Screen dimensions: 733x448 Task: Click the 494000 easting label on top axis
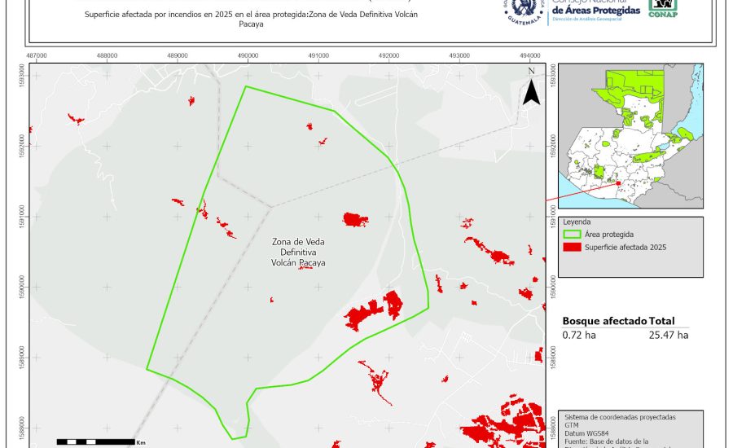pyautogui.click(x=529, y=55)
